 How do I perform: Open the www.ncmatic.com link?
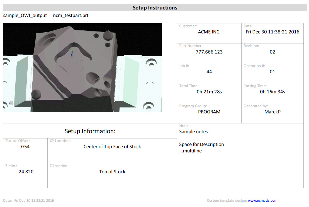262,201
